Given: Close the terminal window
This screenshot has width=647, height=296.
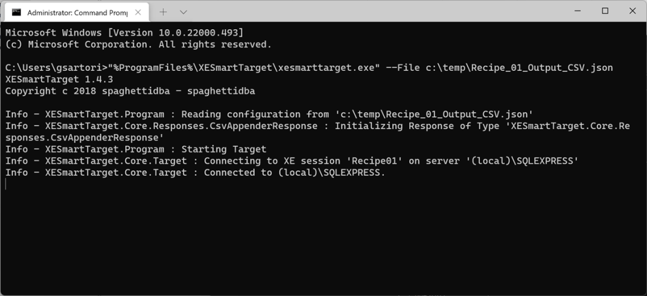Looking at the screenshot, I should click(x=633, y=11).
